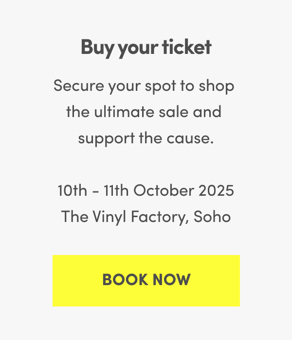Viewport: 292px width, 340px height.
Task: Select the word 'Soho' in the venue line
Action: pos(212,217)
